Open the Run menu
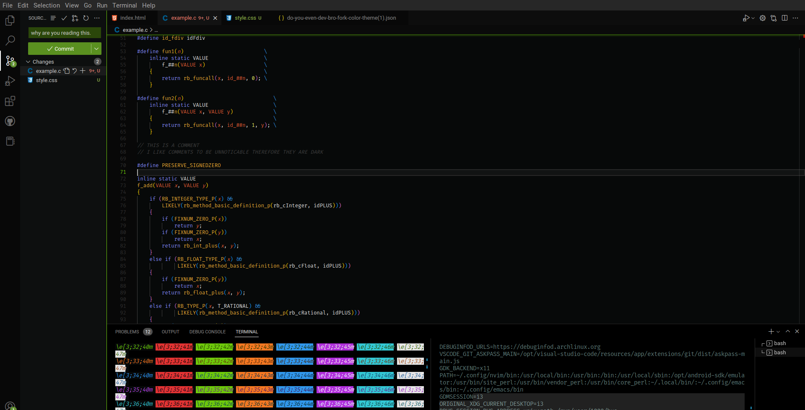 click(102, 5)
